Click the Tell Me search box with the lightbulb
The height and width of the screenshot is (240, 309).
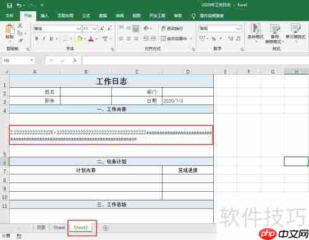coord(208,15)
